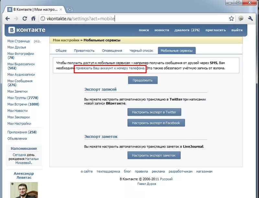Close the 'В Контакте' browser tab
Screen dimensions: 259x198
(x=61, y=10)
